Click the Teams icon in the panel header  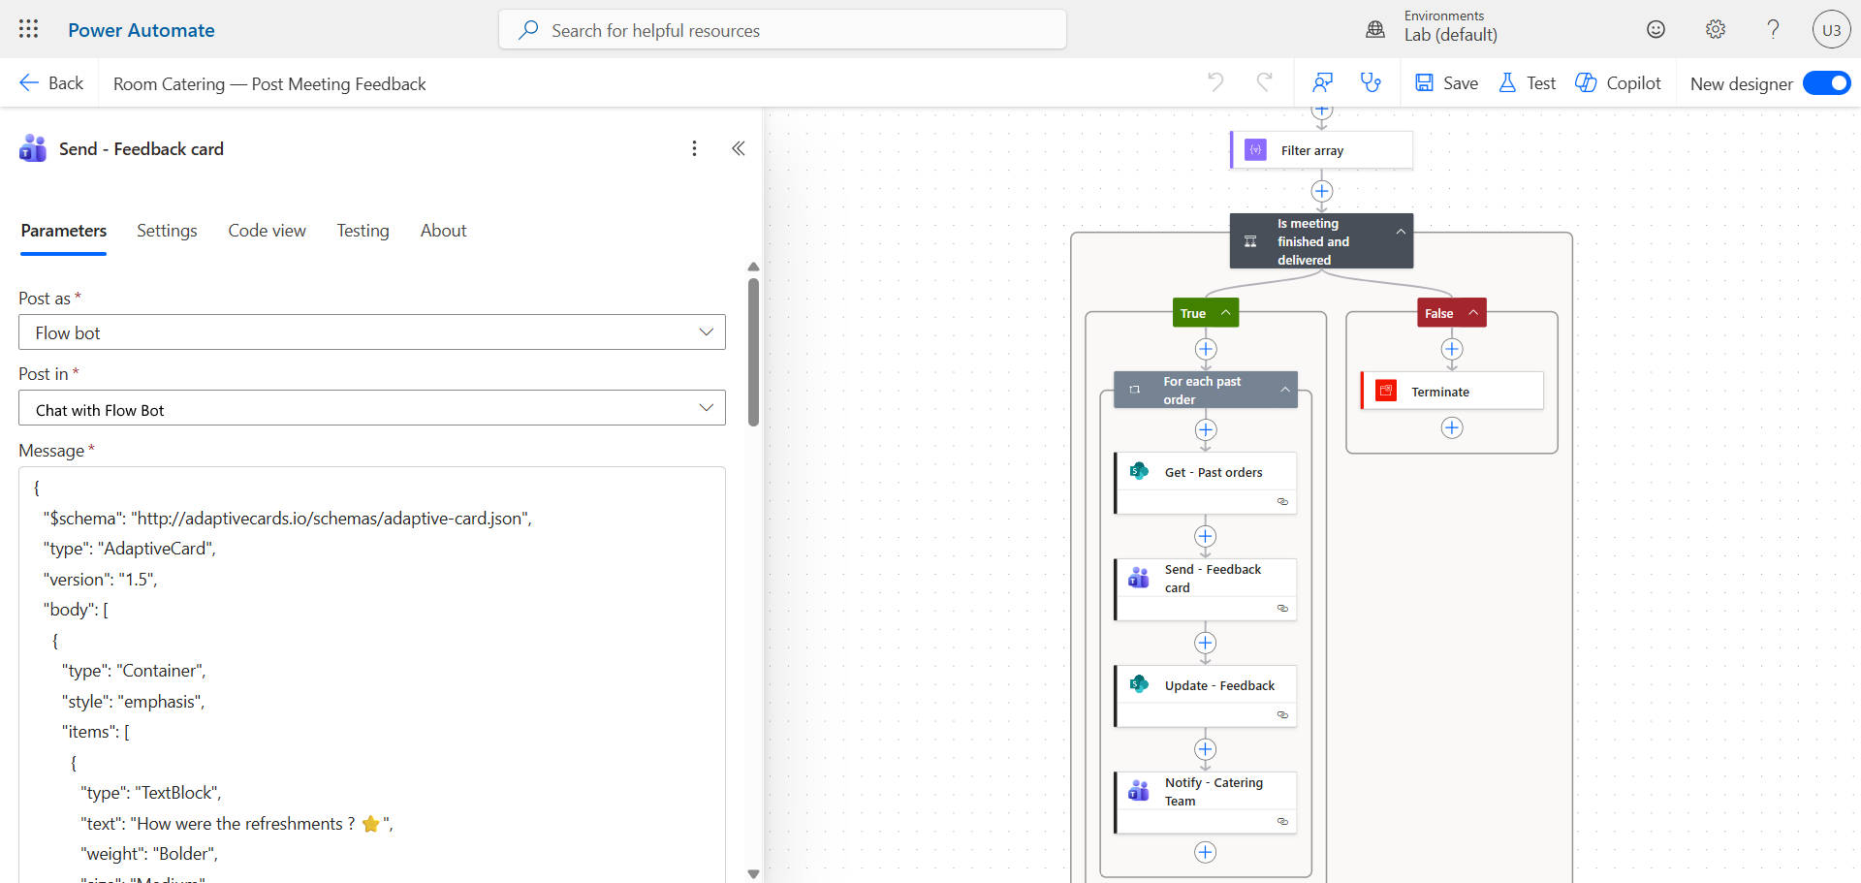(x=33, y=148)
